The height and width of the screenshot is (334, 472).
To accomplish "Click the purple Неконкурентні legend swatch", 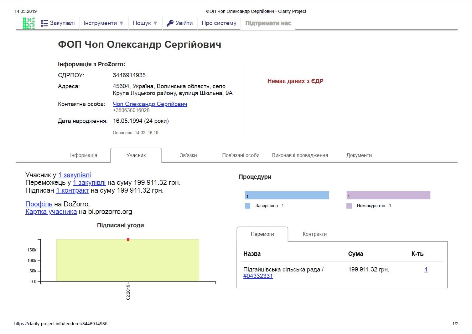I will click(x=349, y=206).
